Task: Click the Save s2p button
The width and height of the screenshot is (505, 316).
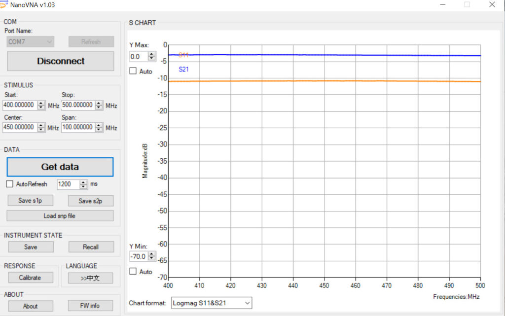Action: (90, 201)
